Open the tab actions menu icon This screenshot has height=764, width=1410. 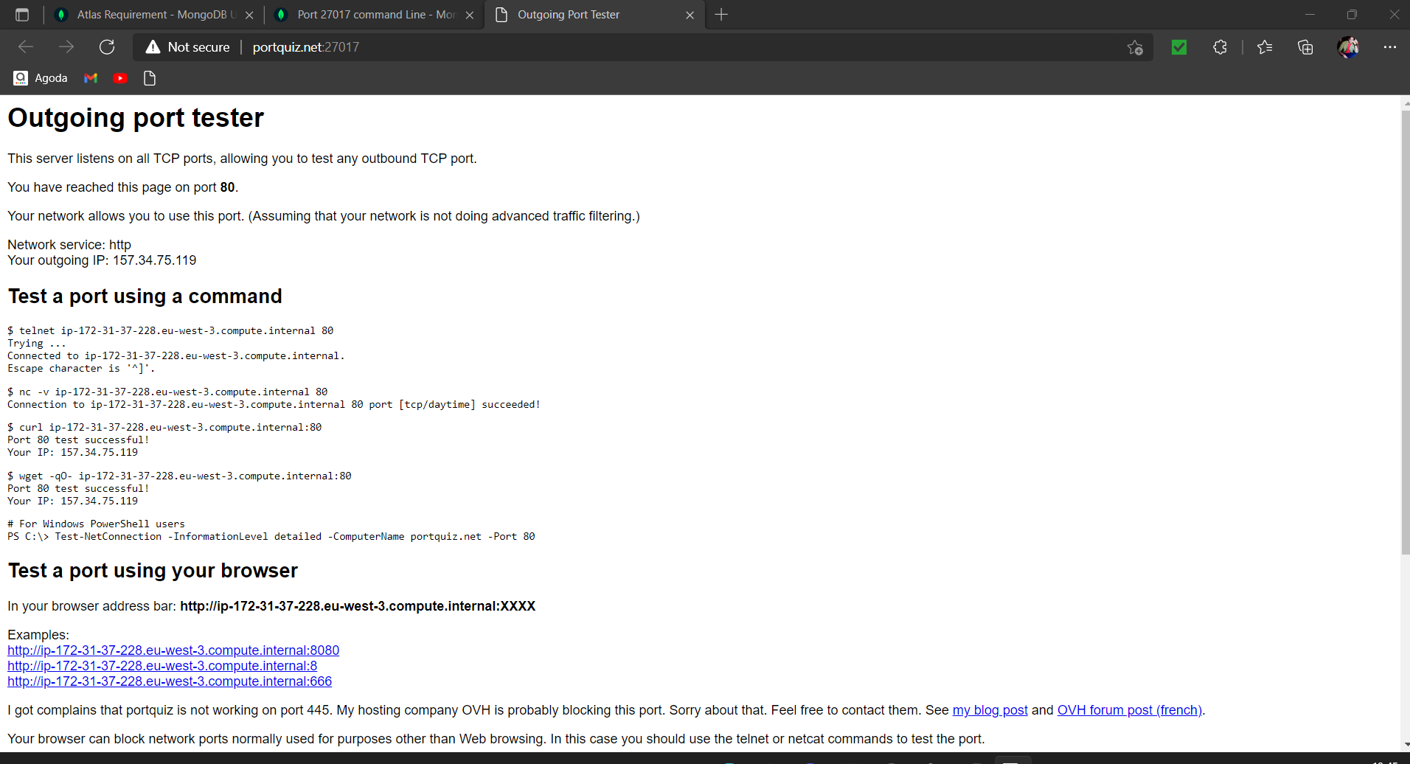point(22,15)
